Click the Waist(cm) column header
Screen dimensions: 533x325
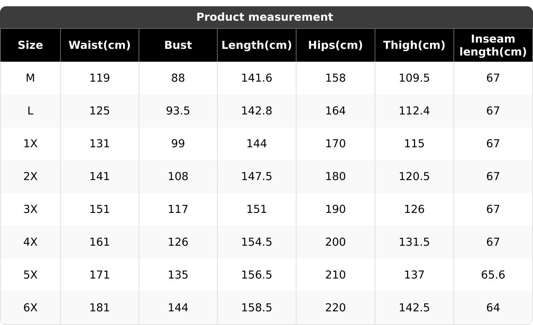tap(99, 45)
